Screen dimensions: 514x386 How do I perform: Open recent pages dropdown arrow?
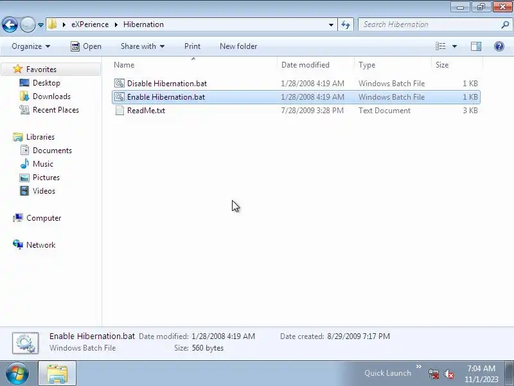point(40,25)
